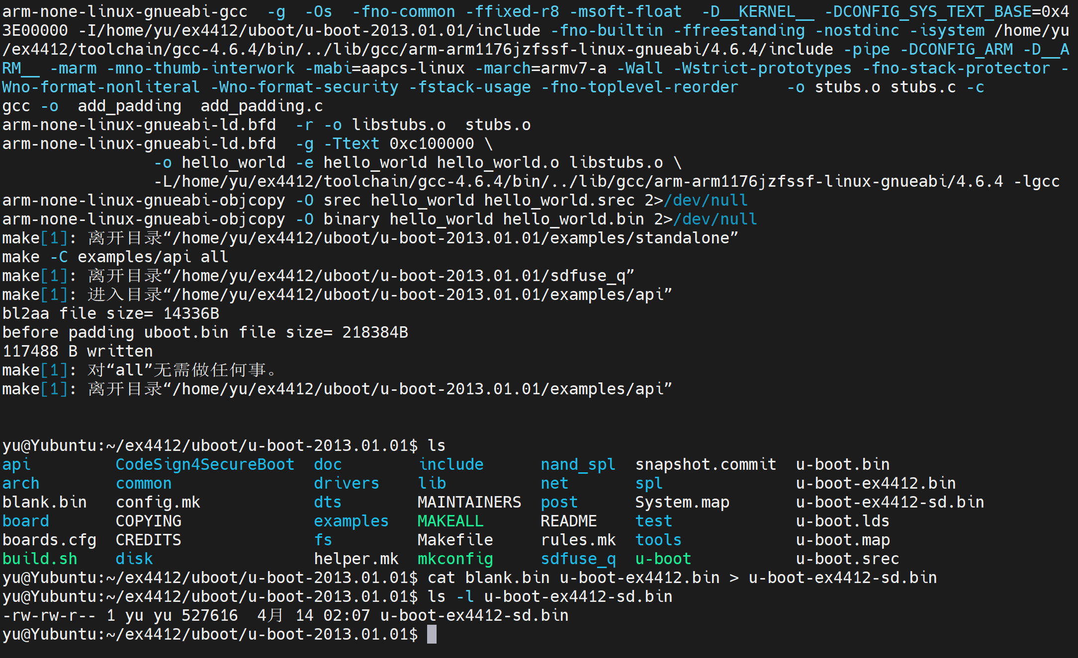Click the u-boot-ex4412-sd.bin entry in the ls listing
This screenshot has height=658, width=1078.
click(890, 502)
